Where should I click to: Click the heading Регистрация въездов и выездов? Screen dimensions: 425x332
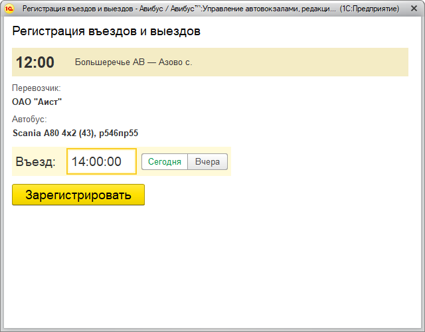click(x=106, y=31)
